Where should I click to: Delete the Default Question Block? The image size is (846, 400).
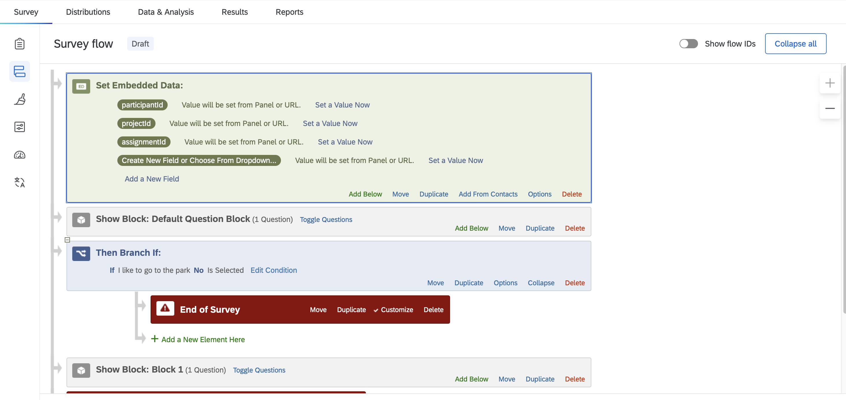pos(574,228)
